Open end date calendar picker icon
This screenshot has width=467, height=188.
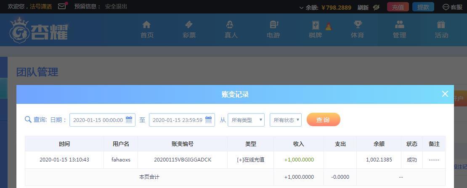pos(209,120)
